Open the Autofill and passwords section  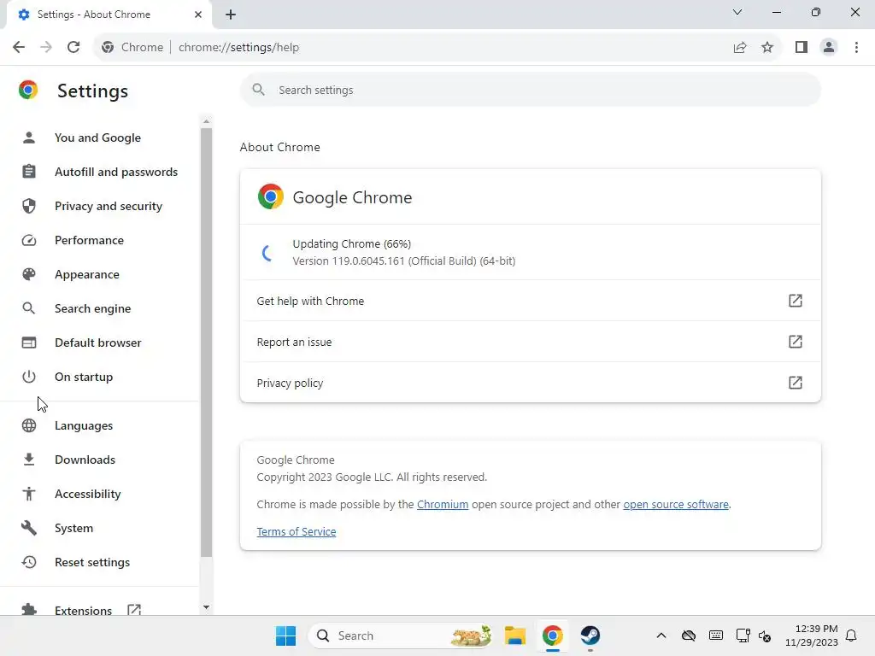point(116,172)
